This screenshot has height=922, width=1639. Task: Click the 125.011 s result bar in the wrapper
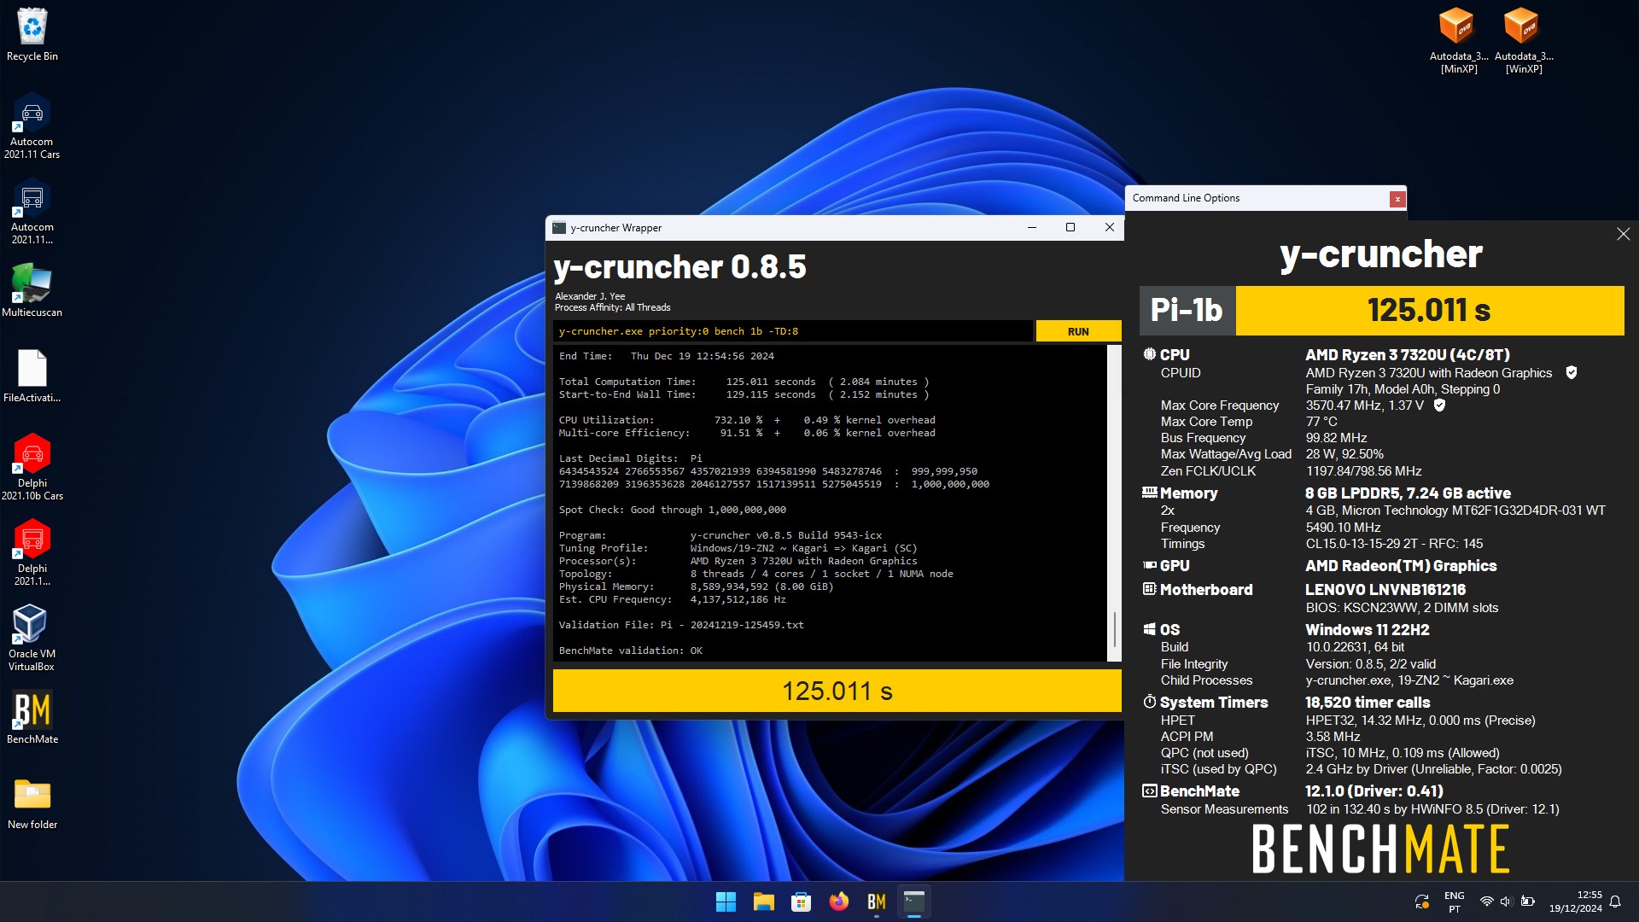coord(837,691)
